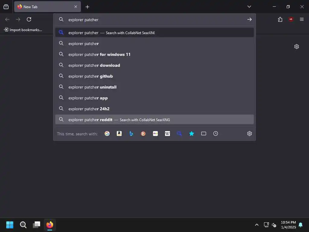Open uBlock Origin extension icon
The image size is (309, 232).
point(291,19)
